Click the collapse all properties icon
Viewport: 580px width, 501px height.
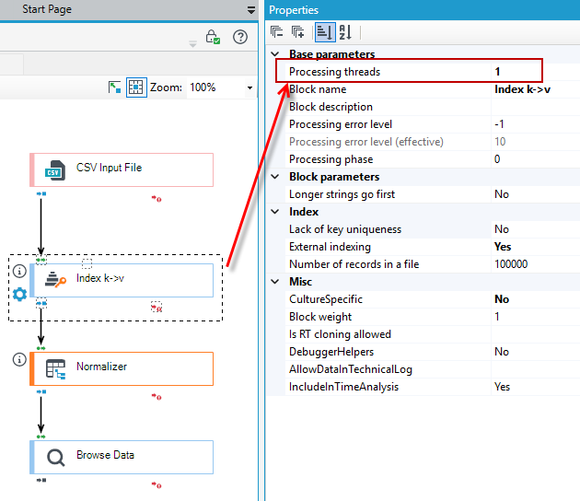277,32
